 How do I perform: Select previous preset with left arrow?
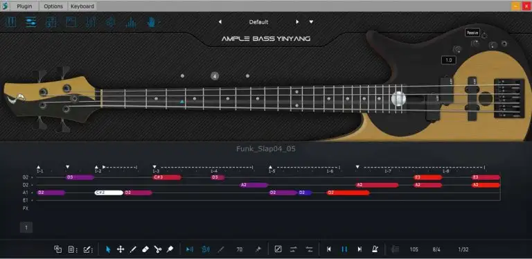[220, 22]
